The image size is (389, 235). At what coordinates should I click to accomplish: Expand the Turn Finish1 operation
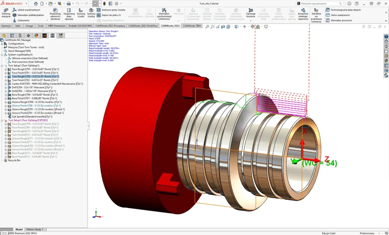pyautogui.click(x=6, y=80)
